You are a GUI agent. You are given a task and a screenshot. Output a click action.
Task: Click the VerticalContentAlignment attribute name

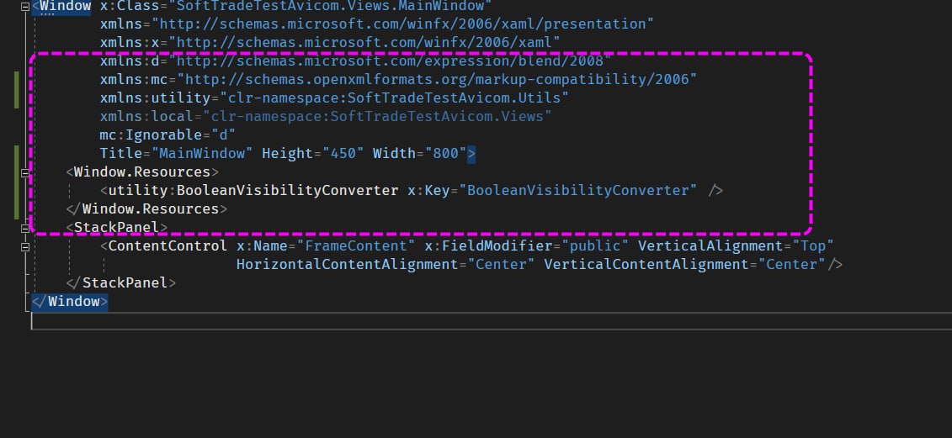coord(646,265)
